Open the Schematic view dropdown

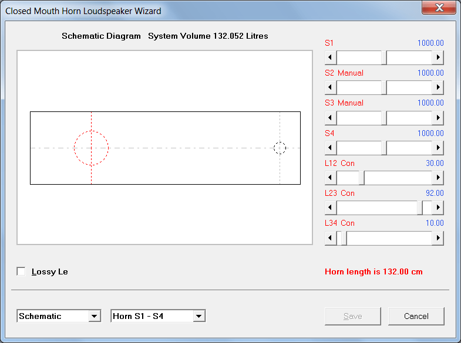94,316
